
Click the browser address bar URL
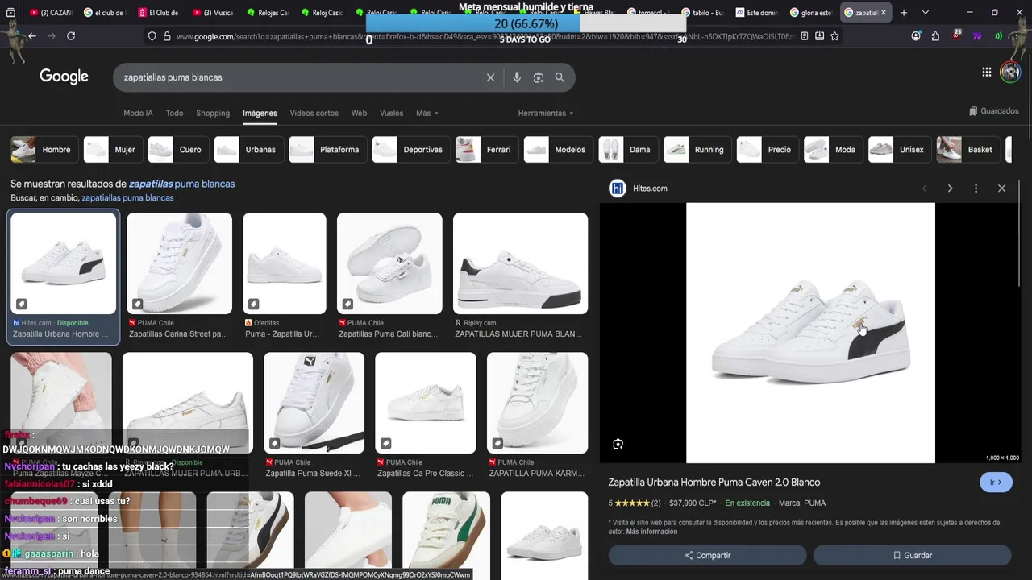[x=484, y=36]
